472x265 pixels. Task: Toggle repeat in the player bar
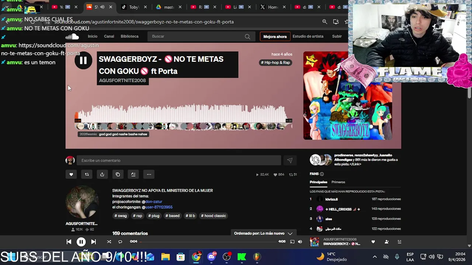120,242
